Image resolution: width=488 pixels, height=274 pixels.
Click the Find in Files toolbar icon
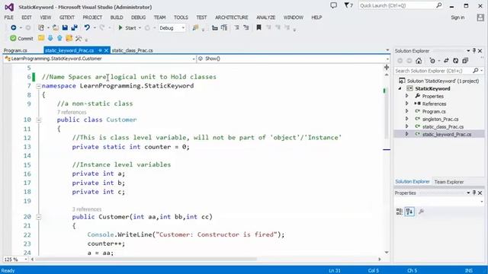click(x=195, y=28)
